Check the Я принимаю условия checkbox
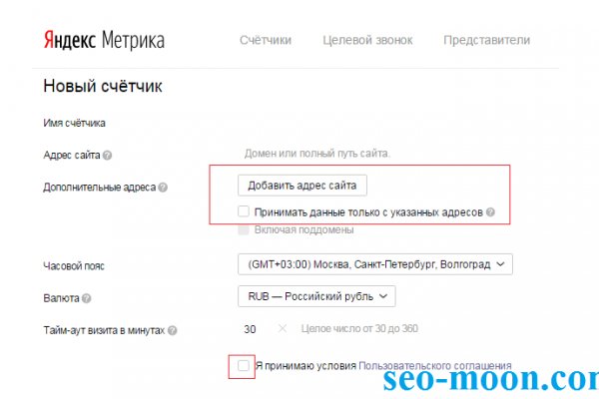This screenshot has height=399, width=599. pos(245,366)
